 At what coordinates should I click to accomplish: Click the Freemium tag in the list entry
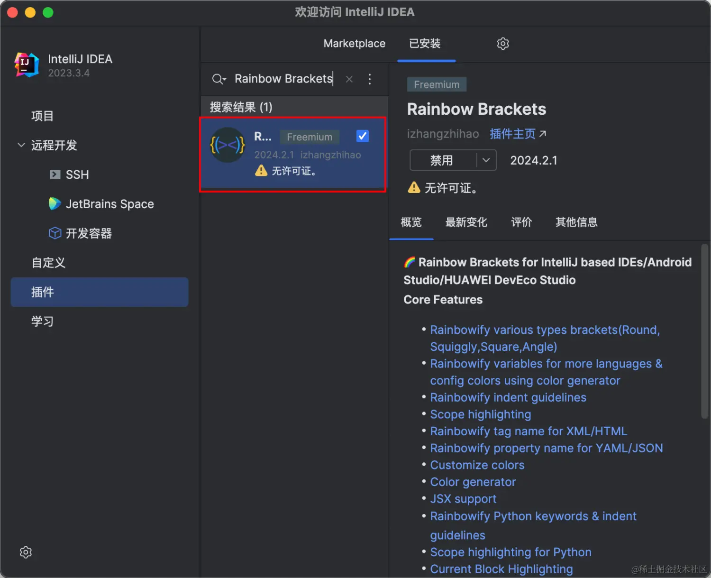point(310,137)
